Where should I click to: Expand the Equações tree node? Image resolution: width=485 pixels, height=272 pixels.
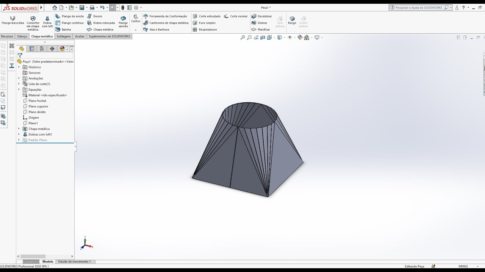point(19,90)
